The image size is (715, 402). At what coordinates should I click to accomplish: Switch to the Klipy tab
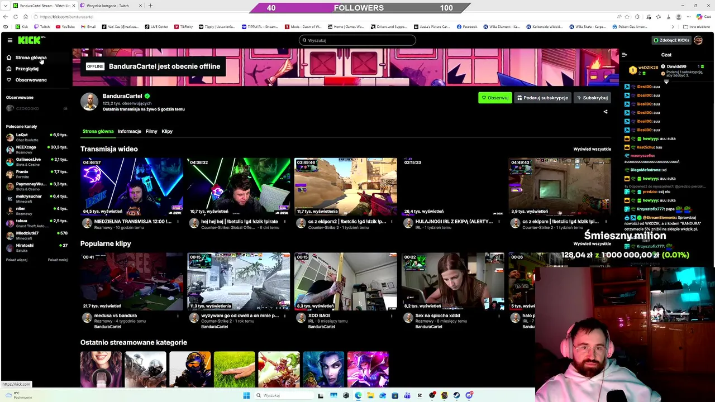(x=167, y=131)
